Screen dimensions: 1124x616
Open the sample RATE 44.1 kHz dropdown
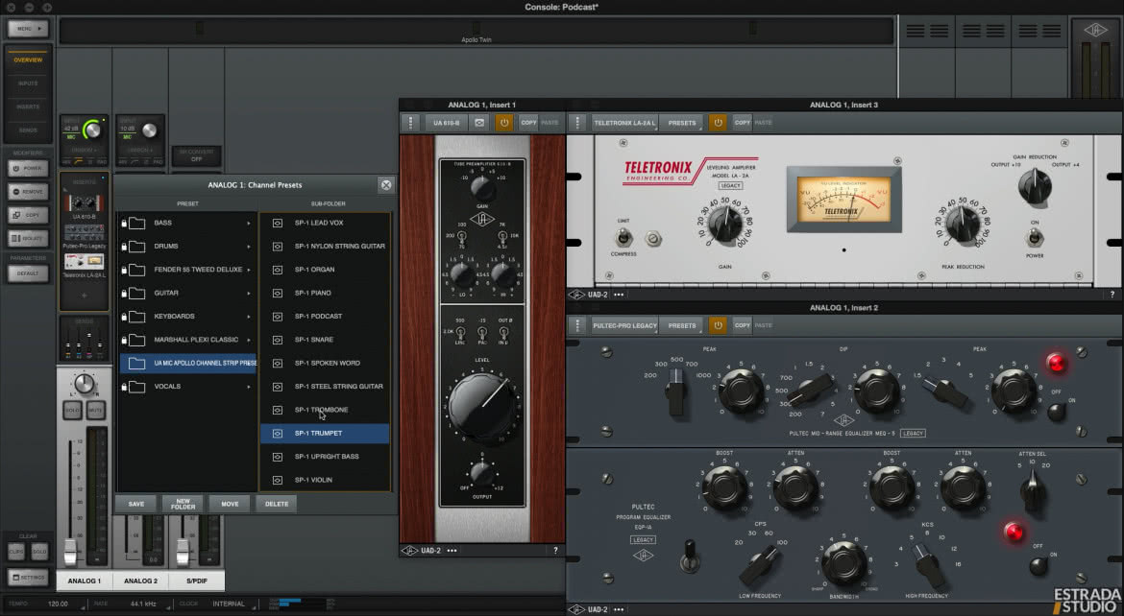[144, 604]
